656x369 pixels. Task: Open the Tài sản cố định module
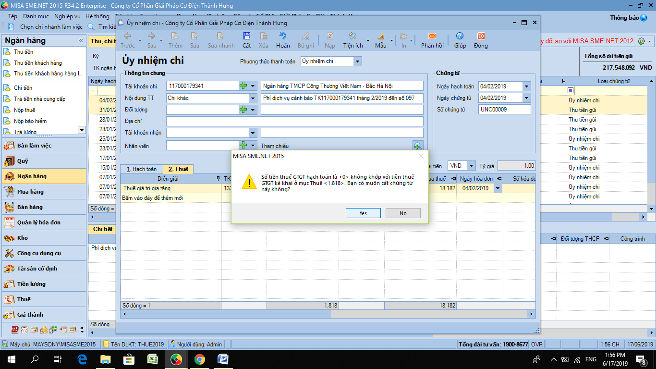[x=44, y=269]
